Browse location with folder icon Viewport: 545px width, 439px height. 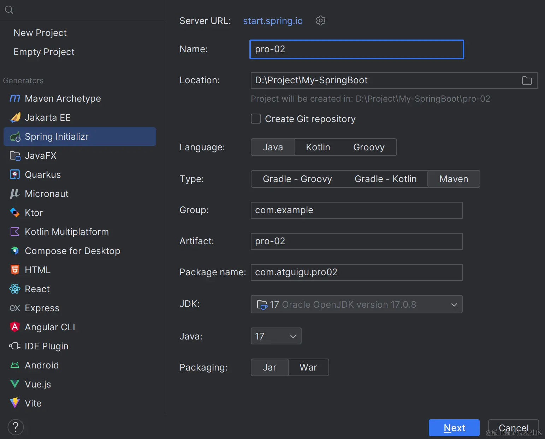pyautogui.click(x=527, y=80)
